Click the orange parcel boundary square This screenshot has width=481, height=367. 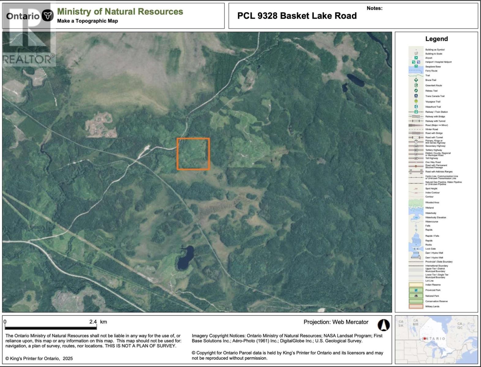tap(193, 154)
